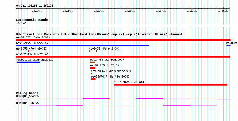This screenshot has height=121, width=238.
Task: Click the esv27782 (Conrad2009) brown complex bar
Action: click(93, 62)
